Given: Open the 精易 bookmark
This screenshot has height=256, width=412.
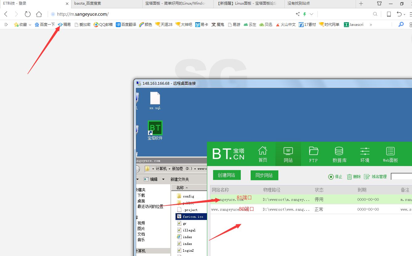Looking at the screenshot, I should click(64, 25).
